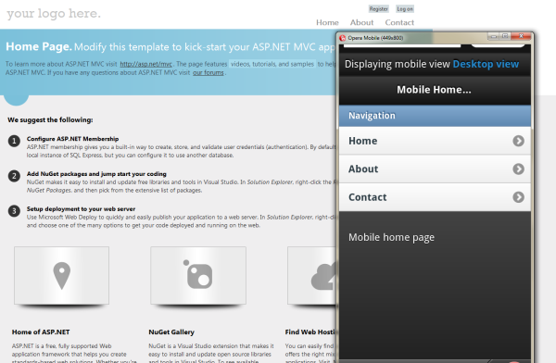Viewport: 556px width, 363px height.
Task: Click the cloud web hosting thumbnail
Action: 312,275
